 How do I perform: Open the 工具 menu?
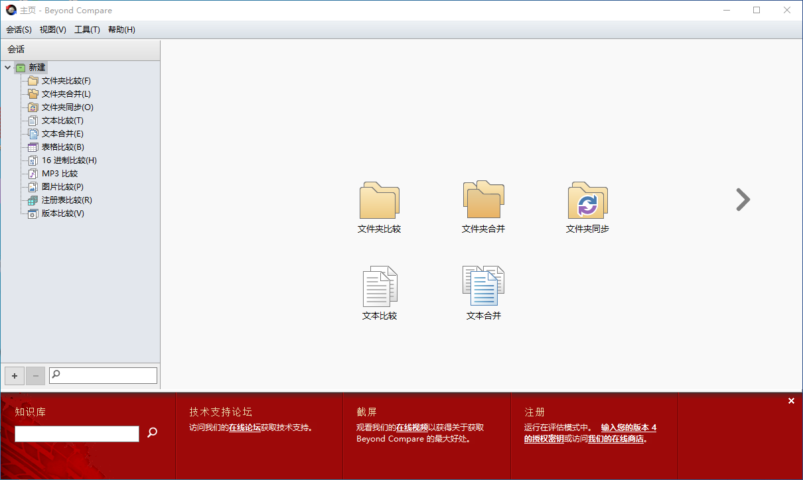tap(87, 29)
